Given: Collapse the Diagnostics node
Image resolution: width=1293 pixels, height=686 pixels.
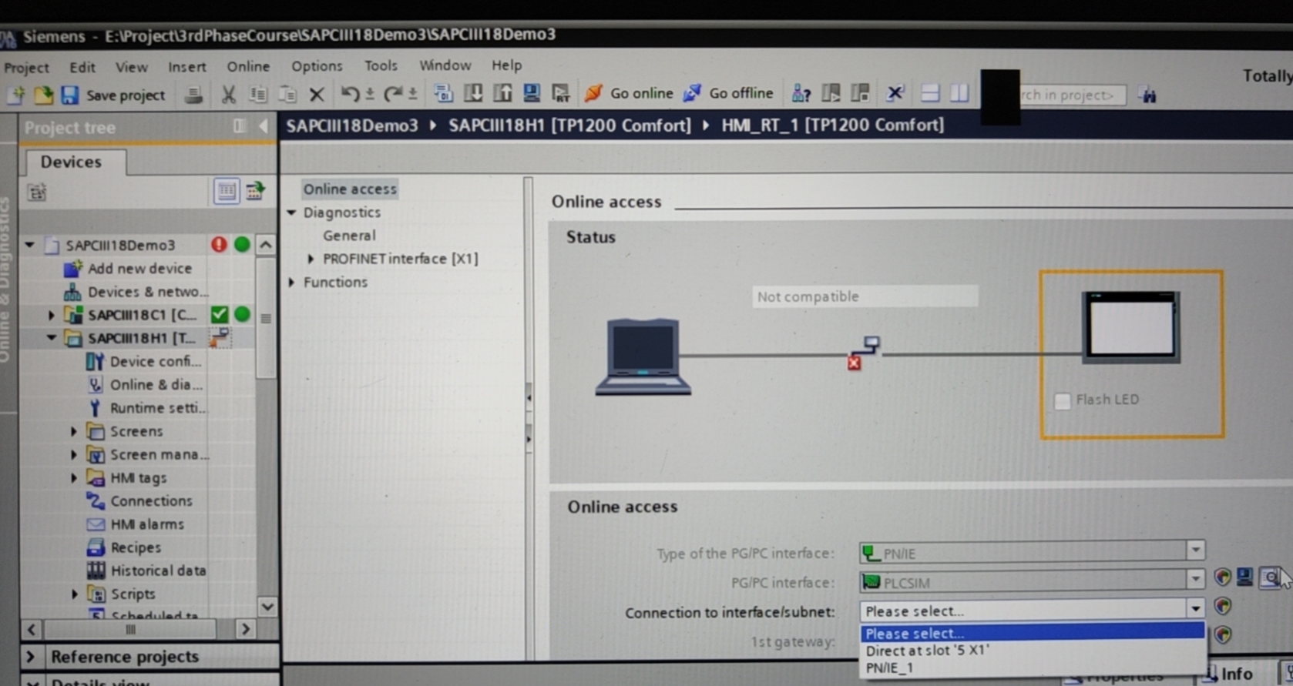Looking at the screenshot, I should (x=292, y=212).
